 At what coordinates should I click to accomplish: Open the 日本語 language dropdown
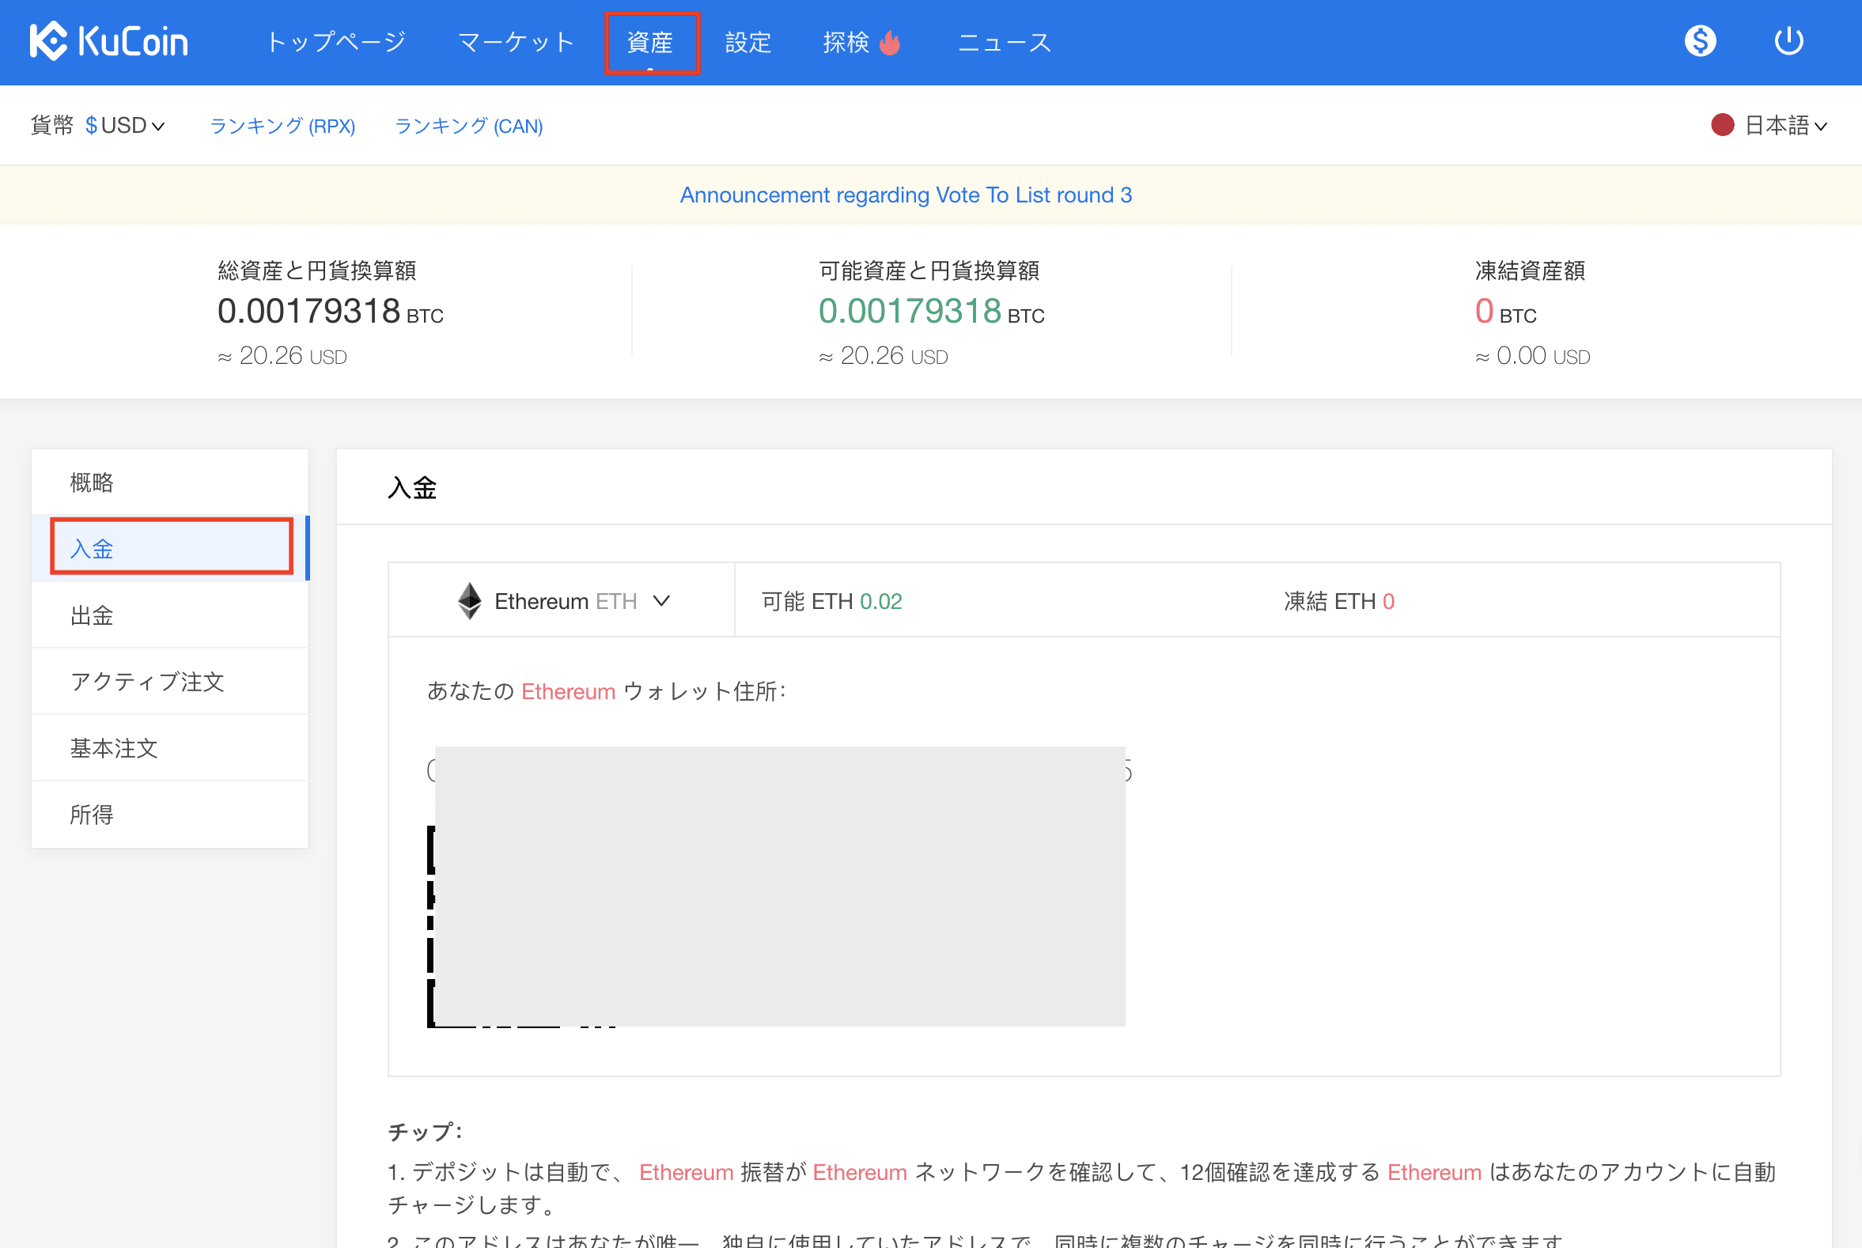point(1784,126)
